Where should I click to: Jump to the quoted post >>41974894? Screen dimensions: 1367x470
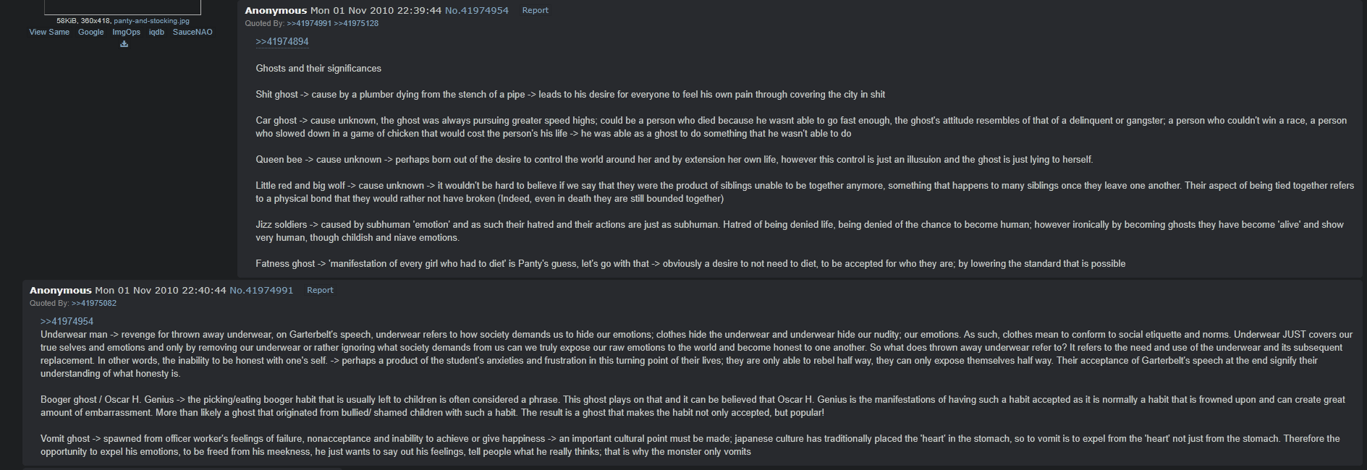(x=282, y=41)
